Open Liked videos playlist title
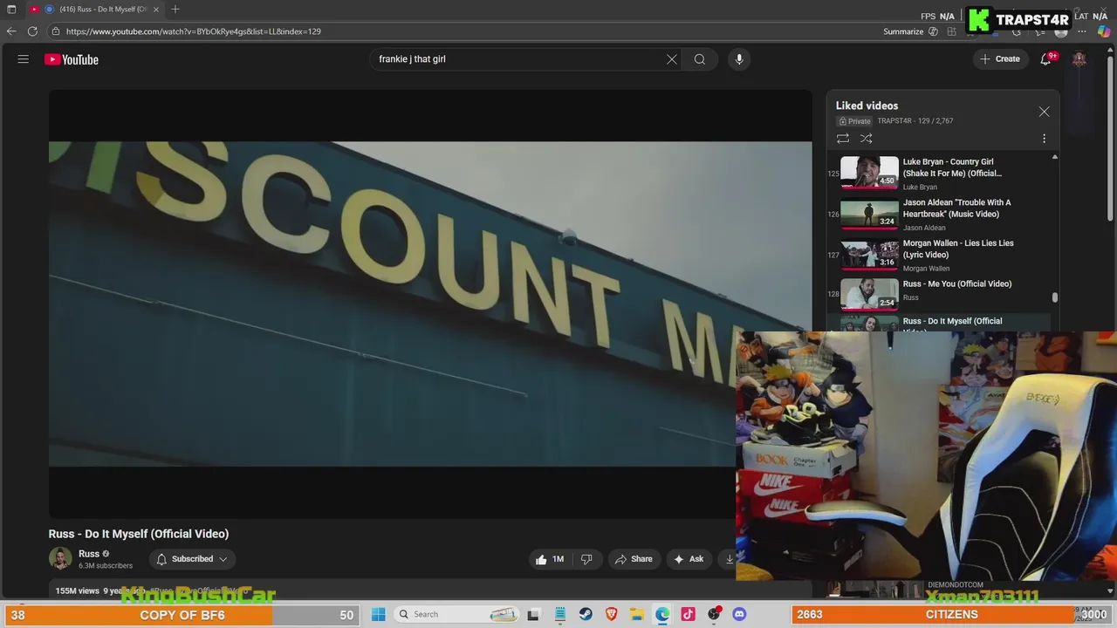 pyautogui.click(x=867, y=106)
